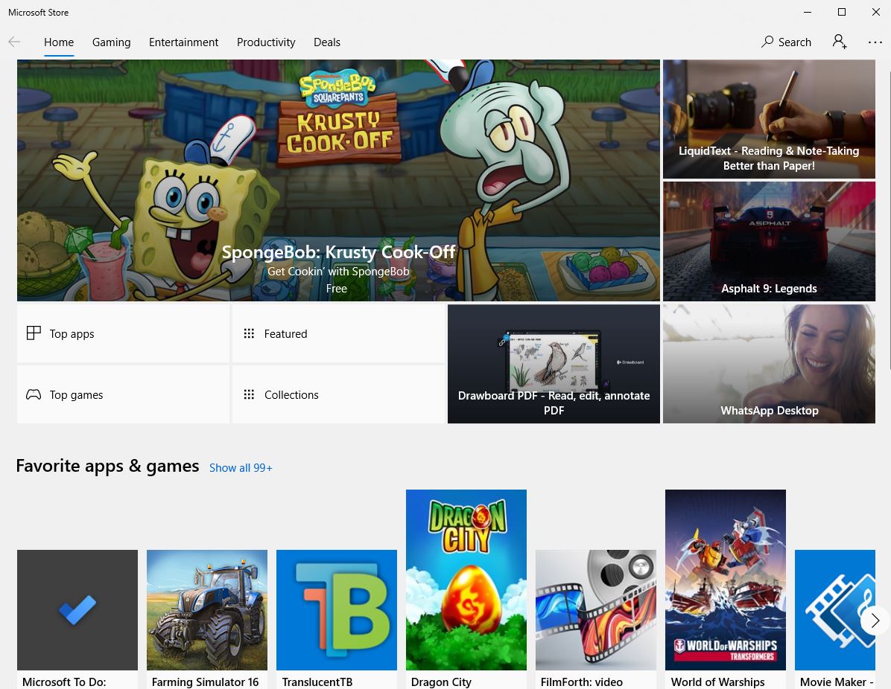Open the Search magnifier icon
891x689 pixels.
coord(767,42)
